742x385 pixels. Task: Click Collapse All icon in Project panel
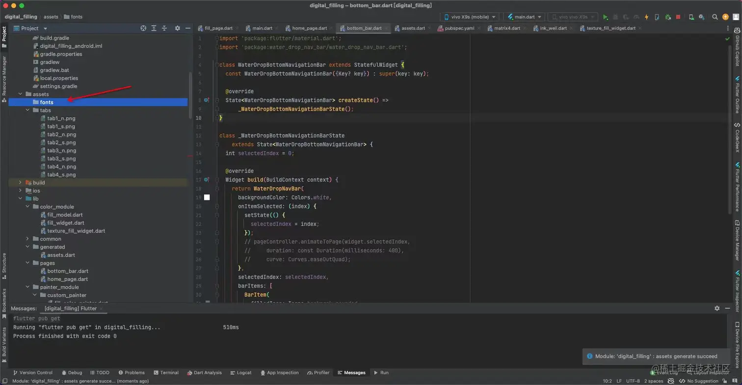164,28
